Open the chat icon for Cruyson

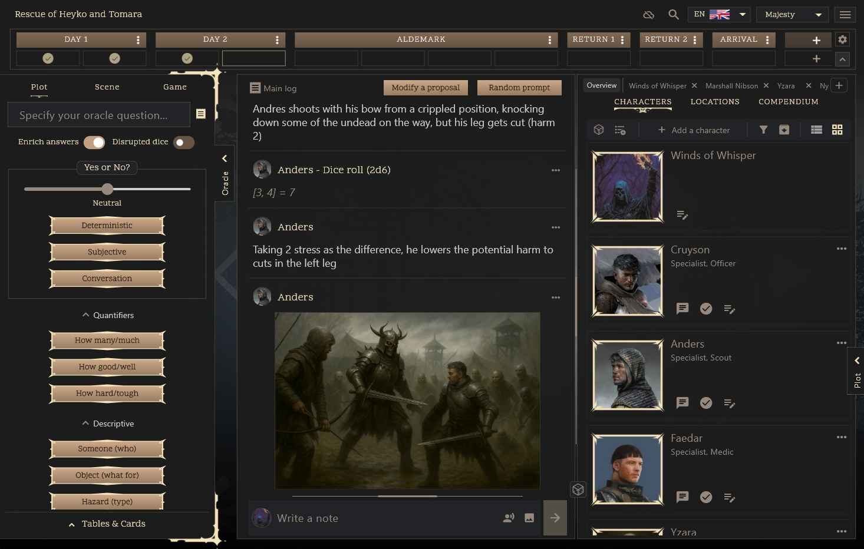pyautogui.click(x=682, y=309)
